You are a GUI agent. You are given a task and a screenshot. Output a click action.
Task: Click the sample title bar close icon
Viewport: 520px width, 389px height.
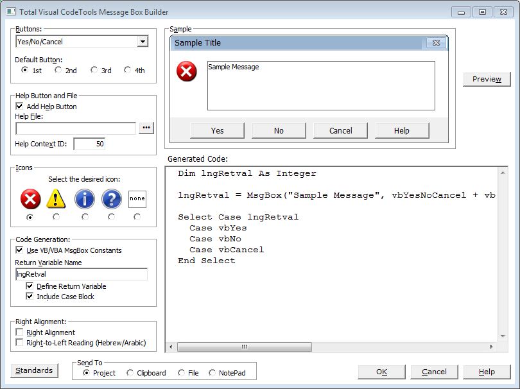point(436,43)
